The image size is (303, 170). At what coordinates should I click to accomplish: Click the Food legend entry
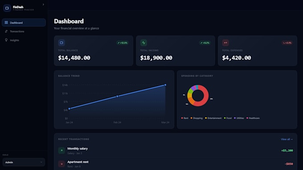point(228,118)
